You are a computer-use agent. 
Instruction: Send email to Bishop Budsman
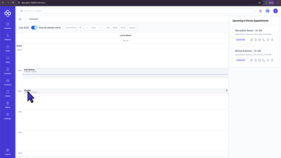click(260, 60)
